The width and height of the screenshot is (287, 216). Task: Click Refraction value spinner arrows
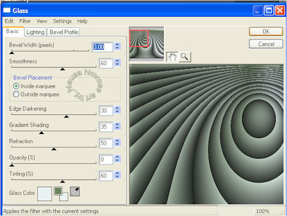[x=117, y=142]
